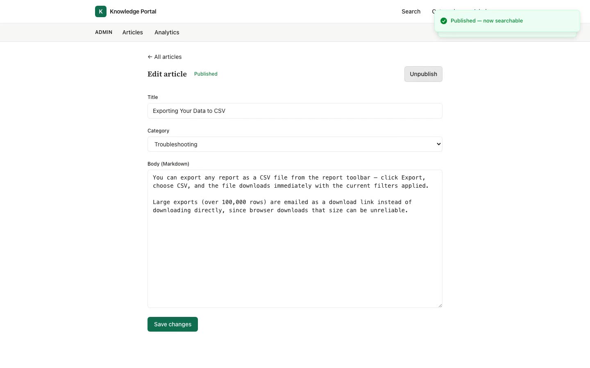Go back via All articles link
The width and height of the screenshot is (590, 368).
165,57
